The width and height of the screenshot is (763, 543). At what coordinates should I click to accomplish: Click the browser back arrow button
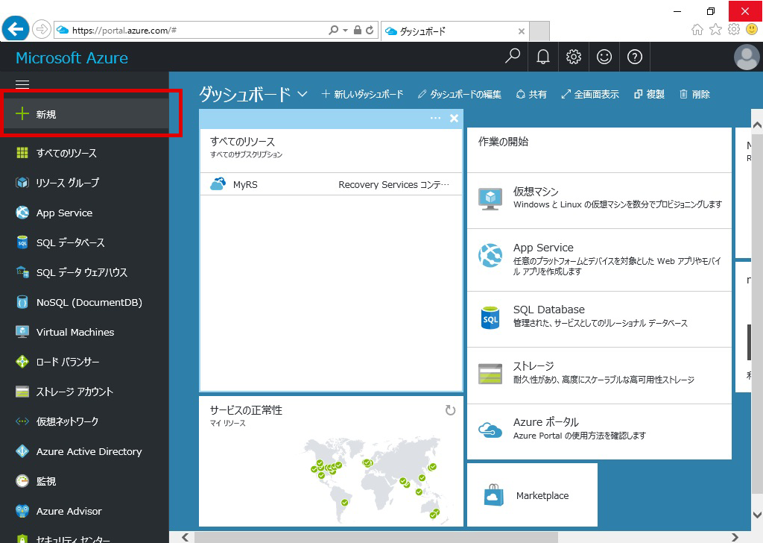click(x=15, y=29)
